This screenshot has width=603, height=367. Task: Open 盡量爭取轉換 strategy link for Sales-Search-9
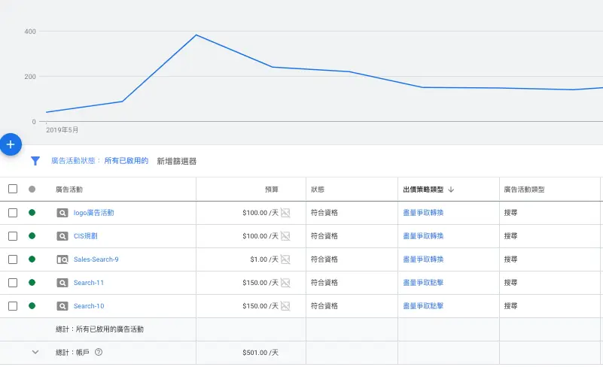tap(423, 259)
